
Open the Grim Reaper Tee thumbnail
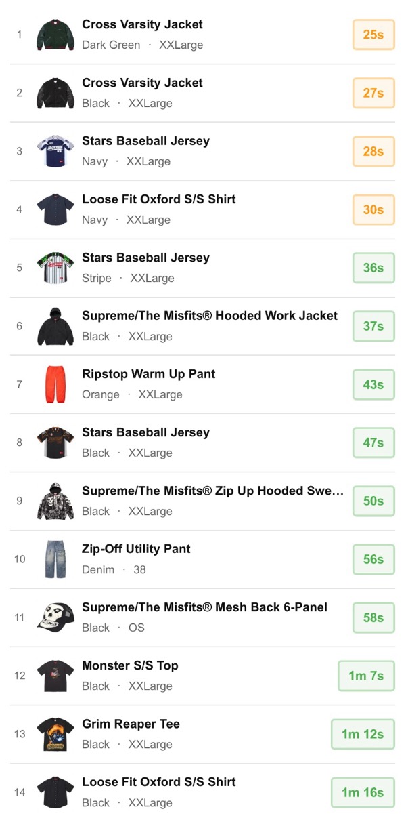[55, 734]
